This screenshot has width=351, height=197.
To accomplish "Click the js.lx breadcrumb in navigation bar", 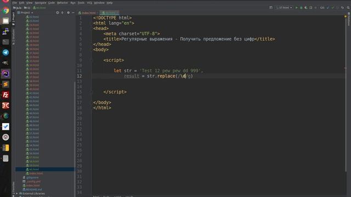I will point(17,8).
